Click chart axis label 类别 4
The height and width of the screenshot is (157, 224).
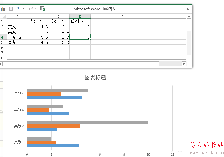pyautogui.click(x=19, y=94)
